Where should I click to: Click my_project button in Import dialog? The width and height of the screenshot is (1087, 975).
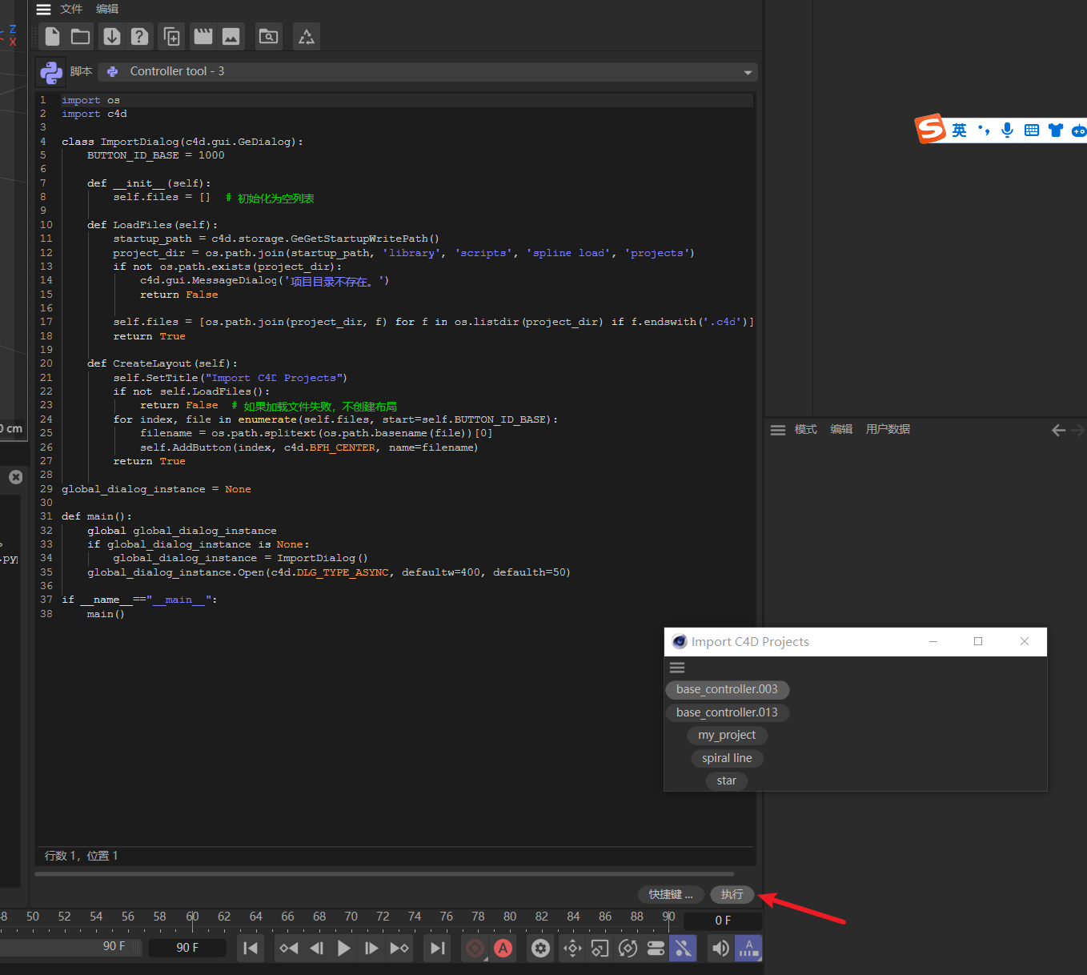[727, 735]
